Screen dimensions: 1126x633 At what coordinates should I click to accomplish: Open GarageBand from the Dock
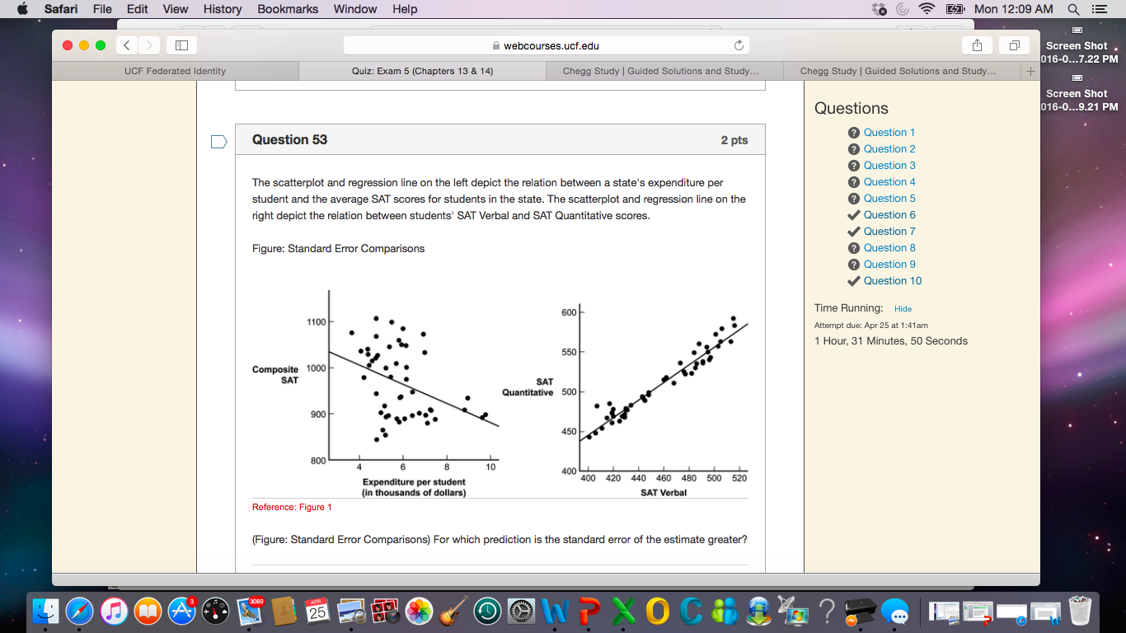tap(453, 612)
